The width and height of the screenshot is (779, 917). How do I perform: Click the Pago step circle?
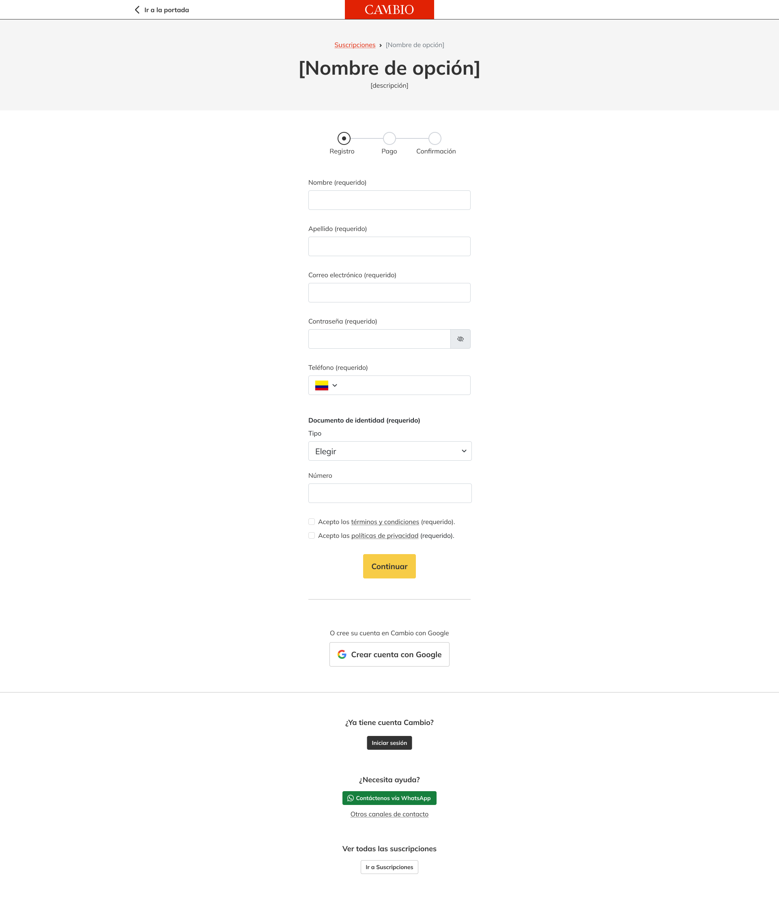389,138
